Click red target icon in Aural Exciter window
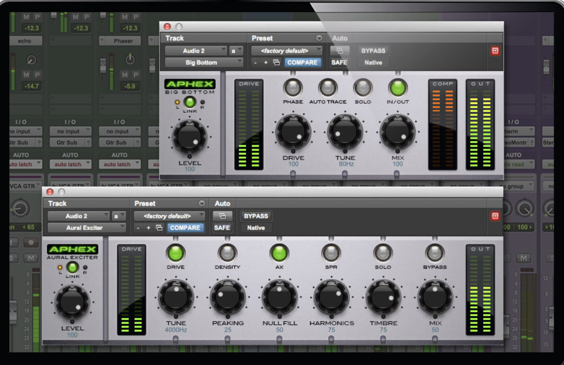564x365 pixels. point(495,216)
